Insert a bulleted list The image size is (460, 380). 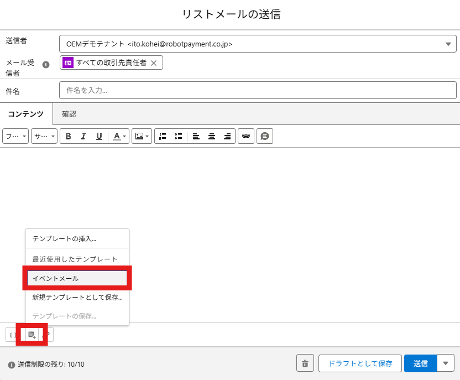click(x=178, y=136)
